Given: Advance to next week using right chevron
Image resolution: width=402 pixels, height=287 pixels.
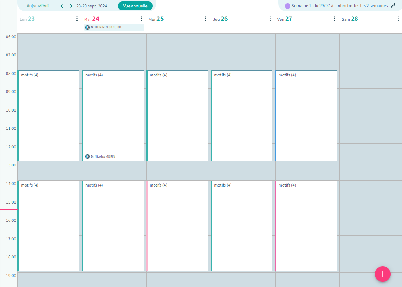Looking at the screenshot, I should pyautogui.click(x=71, y=6).
